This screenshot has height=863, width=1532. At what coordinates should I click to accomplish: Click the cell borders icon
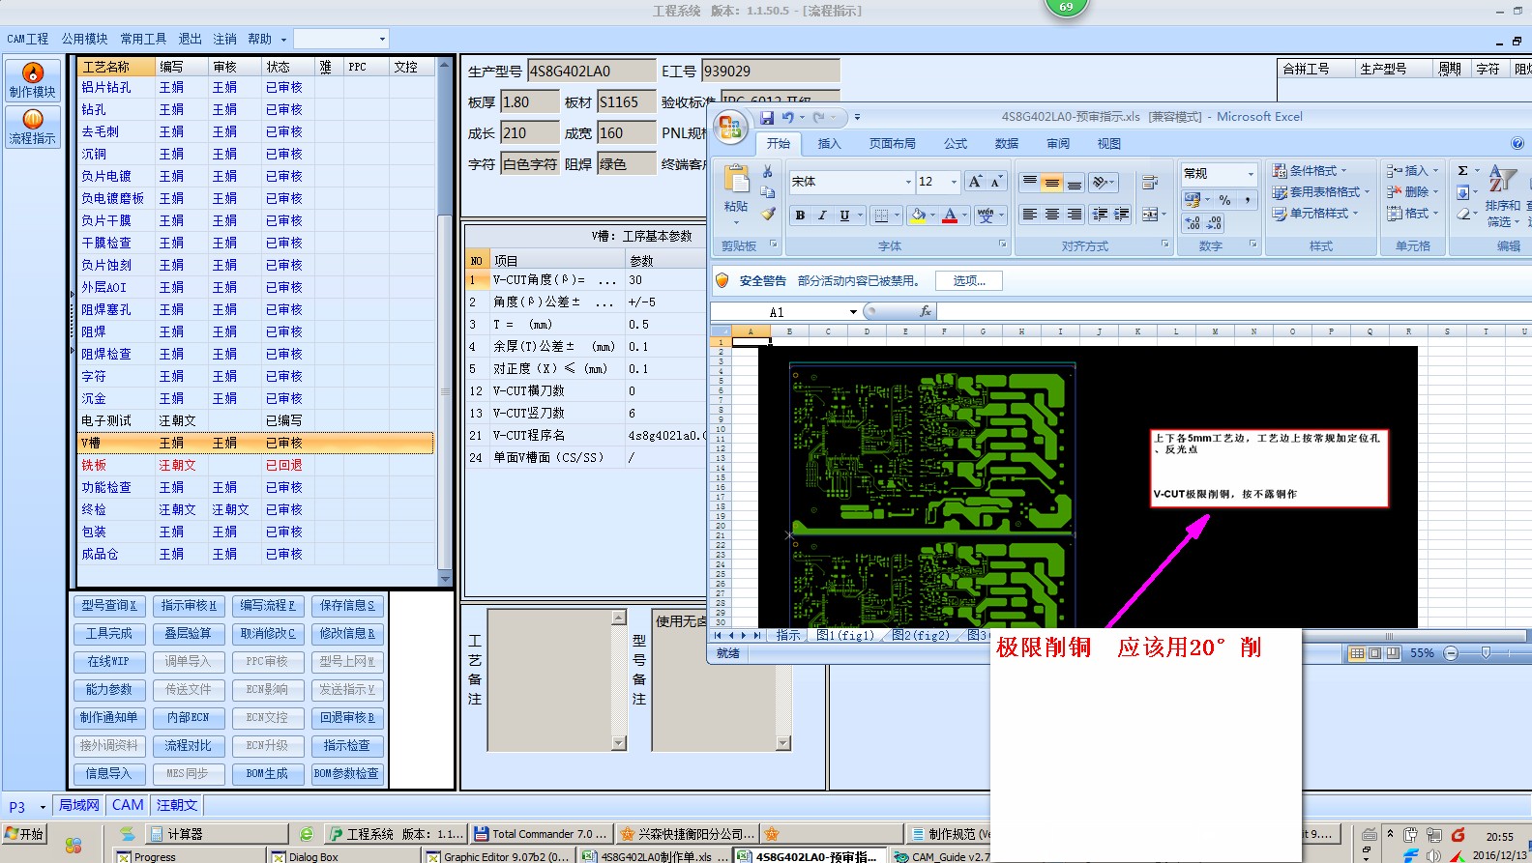pyautogui.click(x=880, y=216)
